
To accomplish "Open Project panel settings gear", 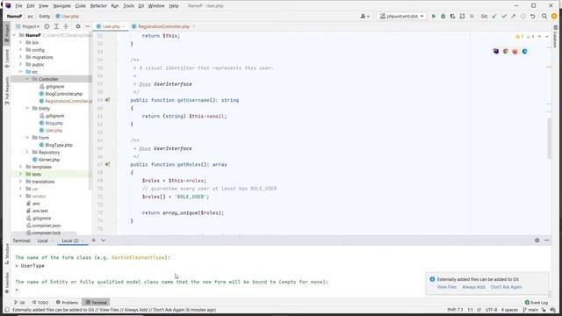I will coord(78,26).
